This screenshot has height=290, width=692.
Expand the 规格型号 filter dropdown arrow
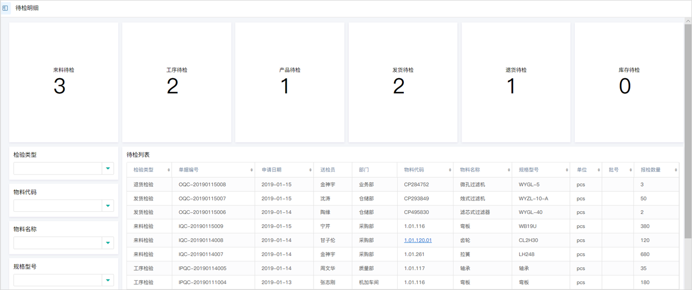(108, 280)
